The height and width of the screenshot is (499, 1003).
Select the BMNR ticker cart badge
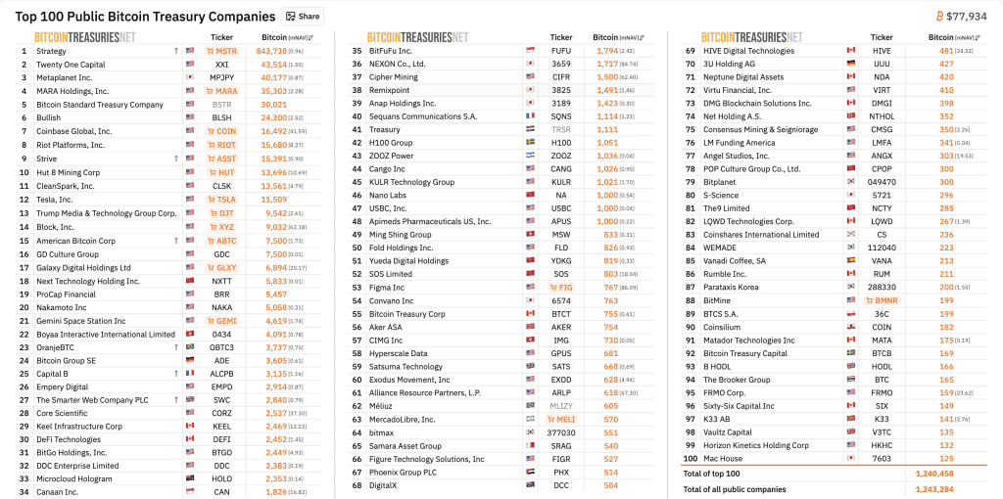(x=883, y=300)
